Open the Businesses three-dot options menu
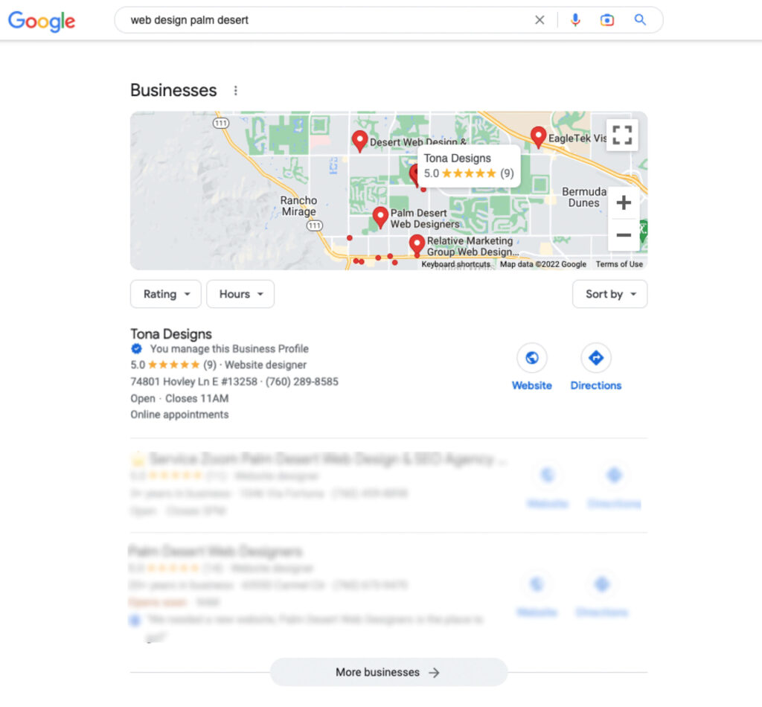The width and height of the screenshot is (762, 707). [x=236, y=90]
